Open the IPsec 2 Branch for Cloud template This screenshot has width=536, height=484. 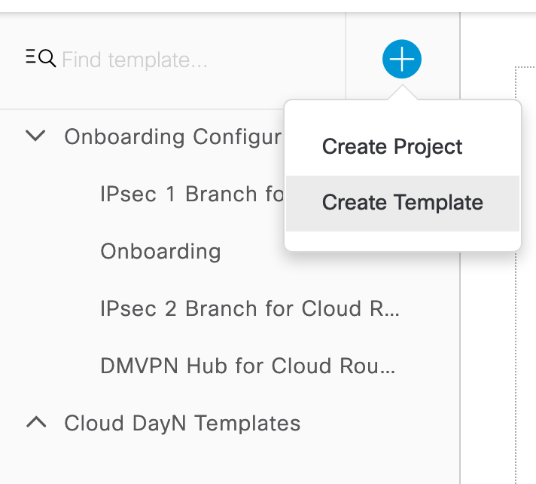tap(249, 309)
